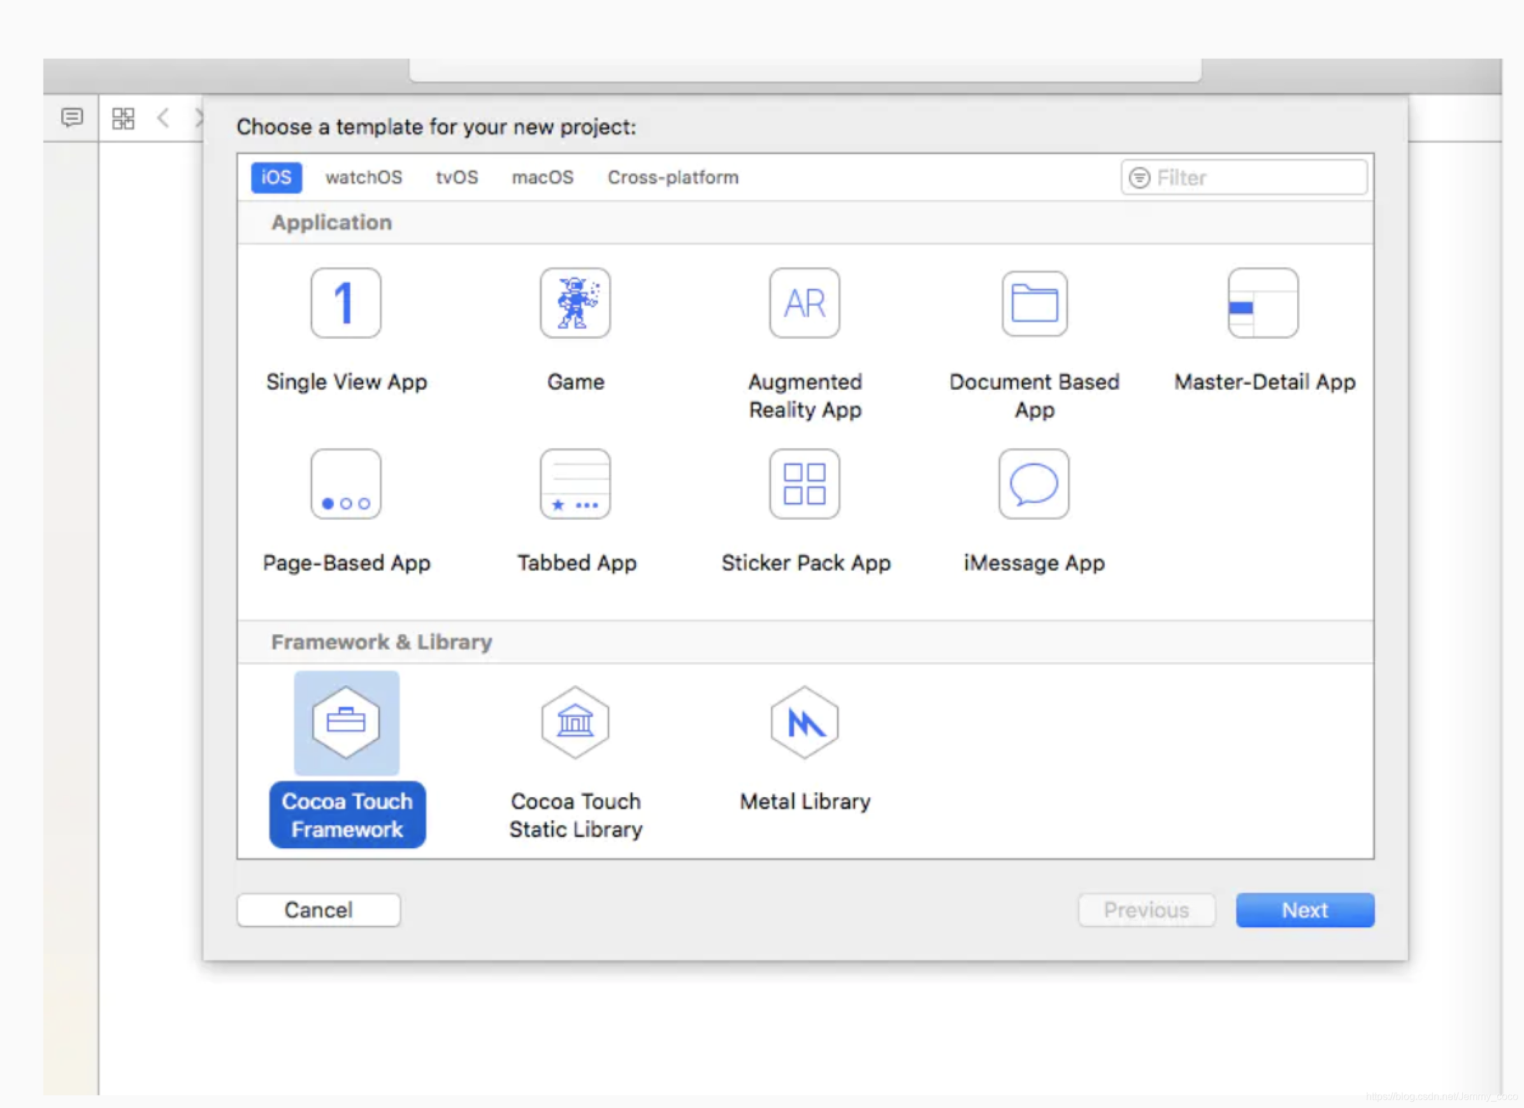Proceed with the Next button
This screenshot has height=1108, width=1524.
point(1305,910)
